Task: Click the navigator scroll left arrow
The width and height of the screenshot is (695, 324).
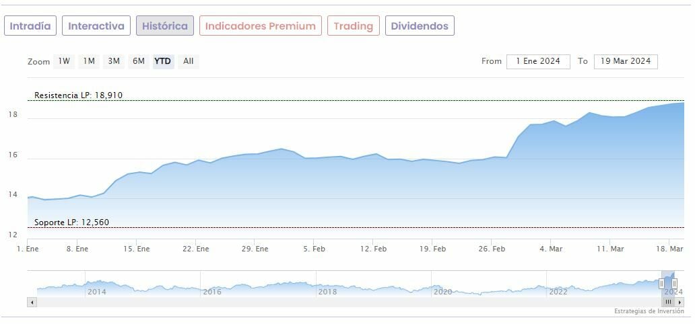Action: point(31,302)
